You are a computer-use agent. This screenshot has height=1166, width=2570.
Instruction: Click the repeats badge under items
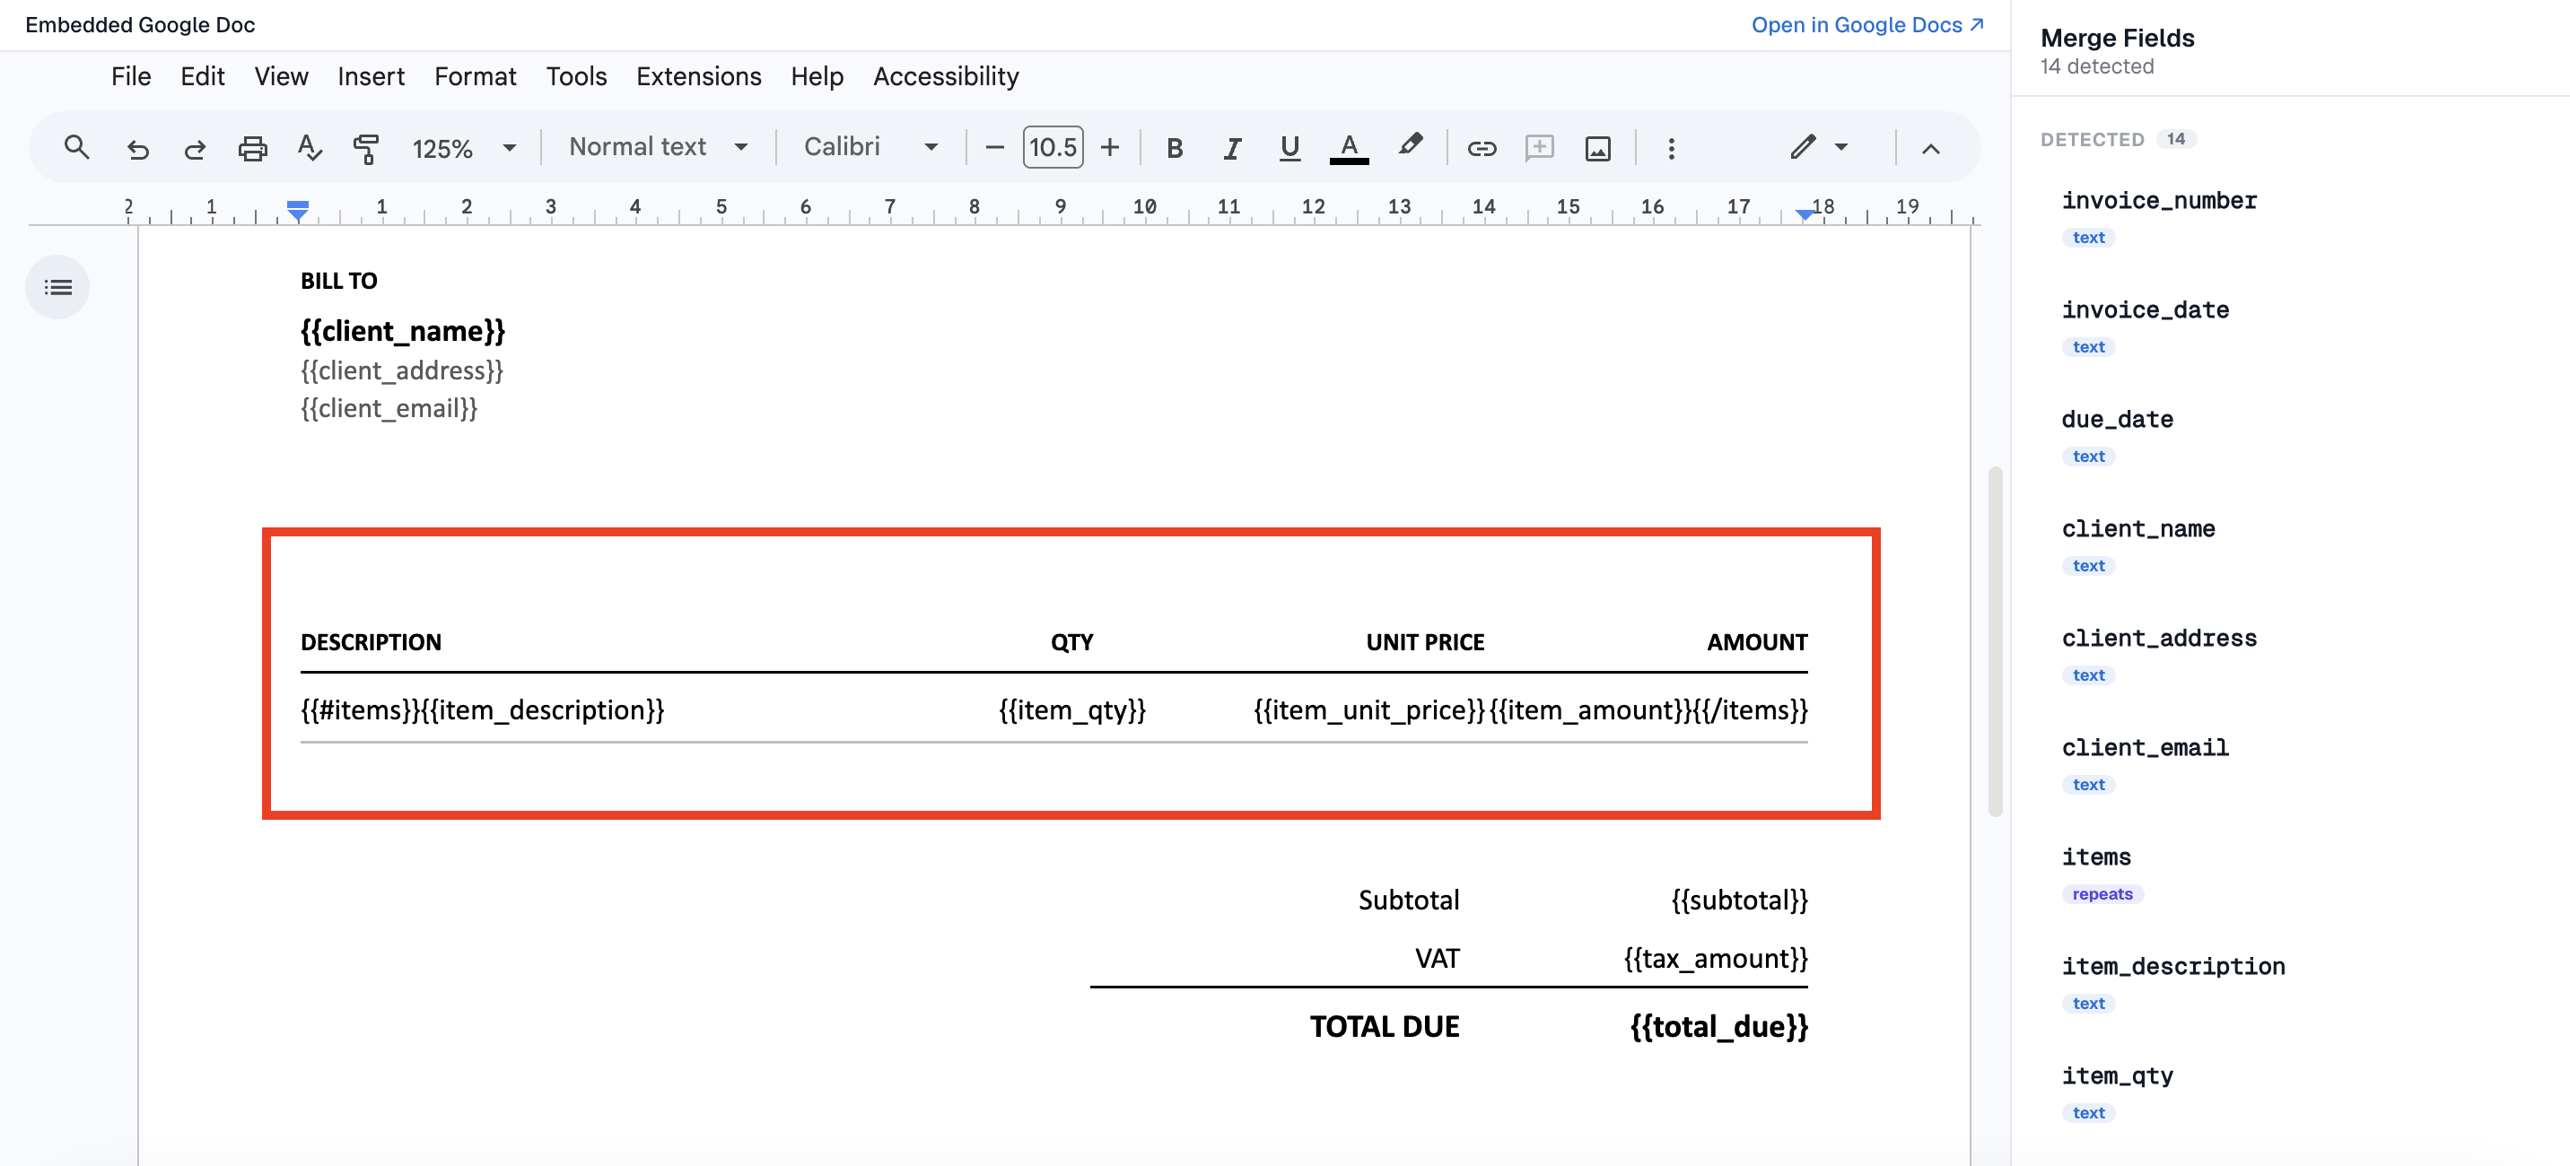point(2102,895)
